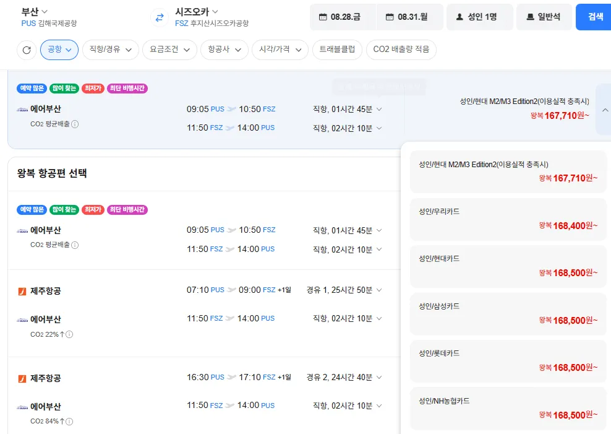The height and width of the screenshot is (434, 611).
Task: Click 16:30 PUS departure time
Action: coord(205,378)
